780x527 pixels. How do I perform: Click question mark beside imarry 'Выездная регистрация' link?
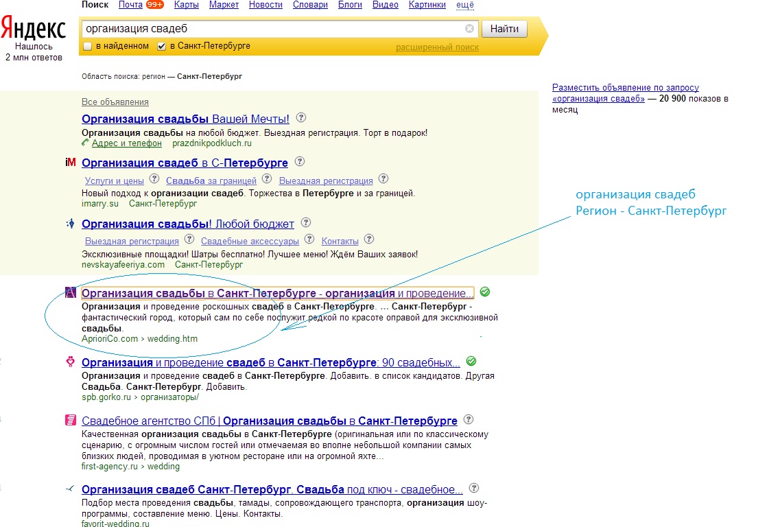tap(383, 178)
